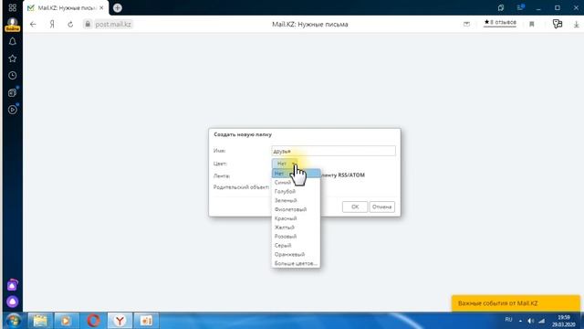Choose 'Голубой' color option
The image size is (584, 329).
(296, 191)
